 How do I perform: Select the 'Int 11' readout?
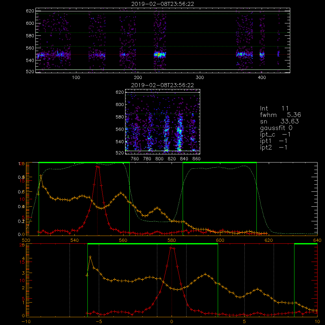274,108
